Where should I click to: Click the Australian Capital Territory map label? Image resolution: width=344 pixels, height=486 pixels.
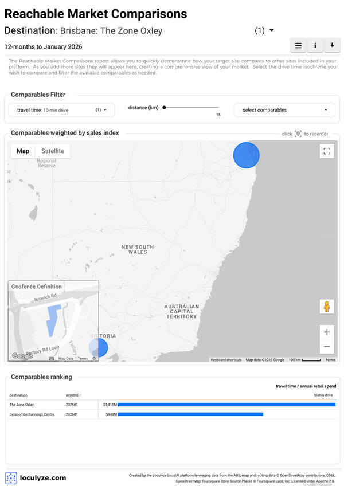pyautogui.click(x=182, y=312)
